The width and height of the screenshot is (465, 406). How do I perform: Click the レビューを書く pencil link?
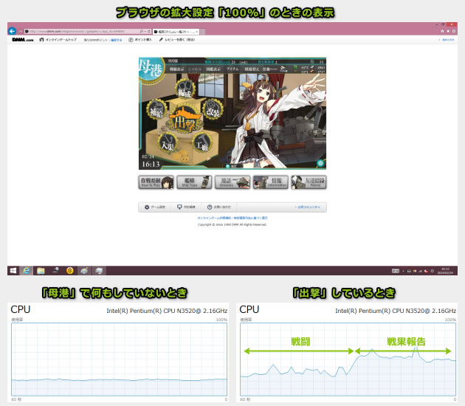pos(177,40)
